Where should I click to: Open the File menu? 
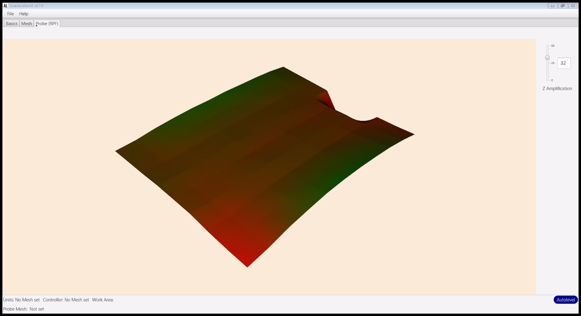pos(10,14)
